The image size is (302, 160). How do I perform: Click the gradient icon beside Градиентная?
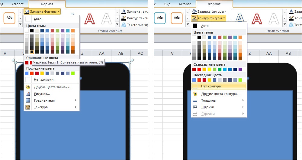click(28, 100)
